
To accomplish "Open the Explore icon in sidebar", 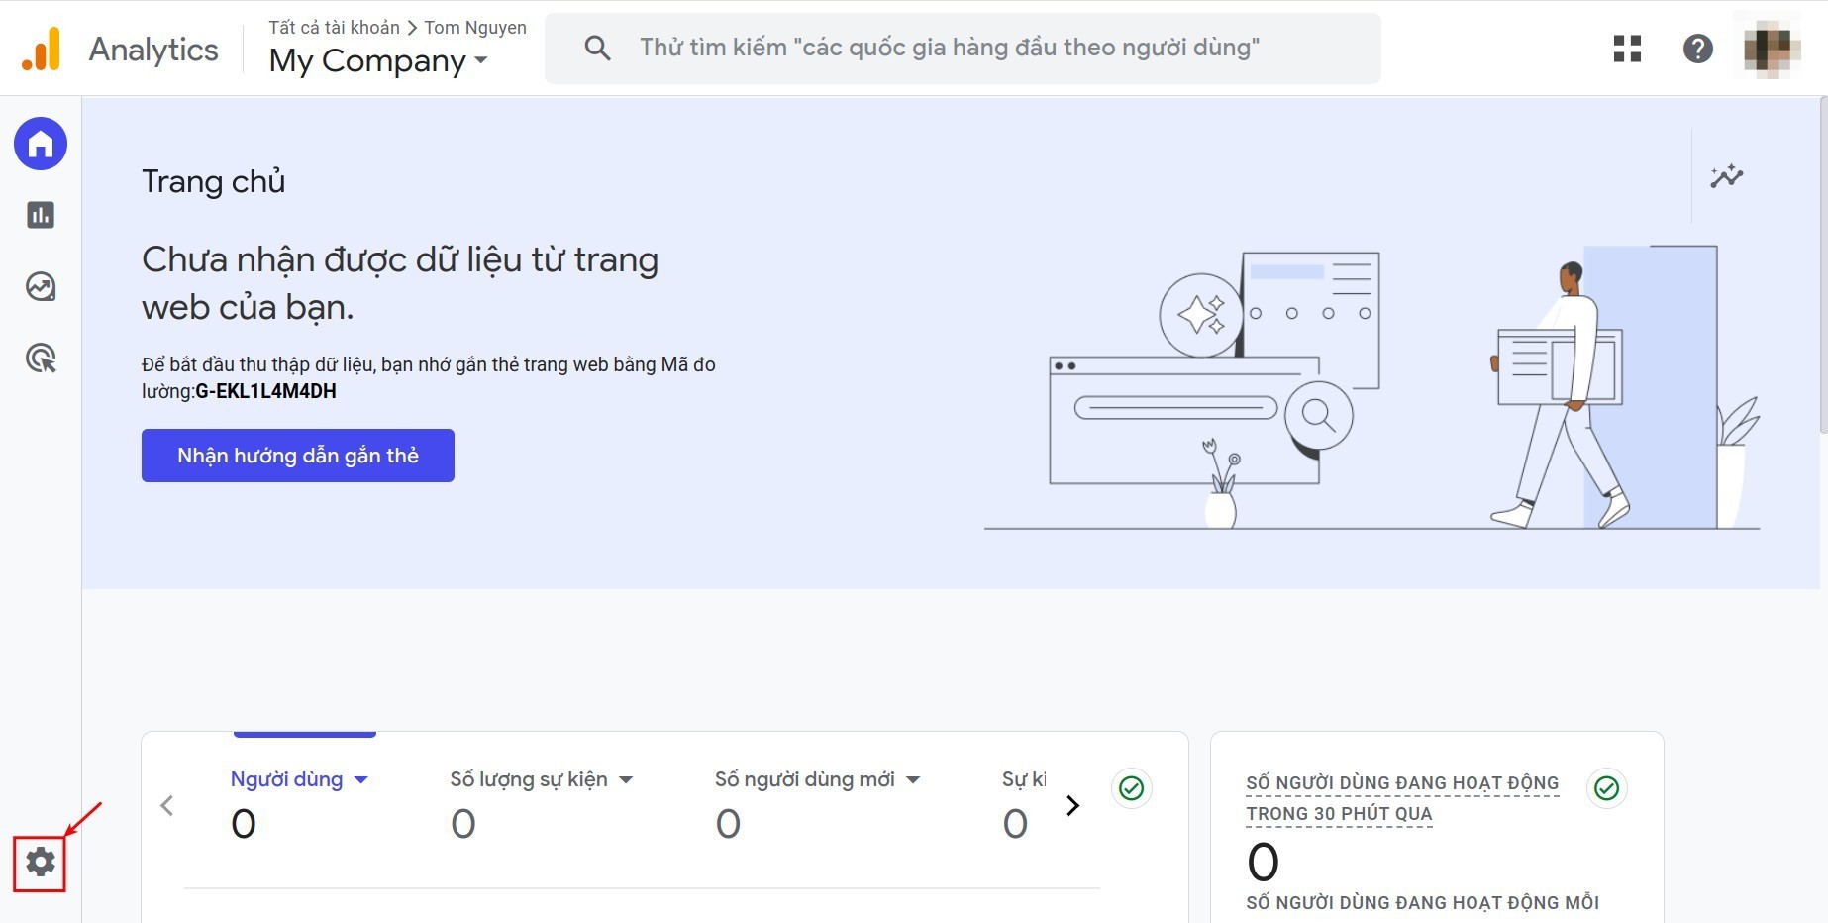I will pyautogui.click(x=41, y=286).
